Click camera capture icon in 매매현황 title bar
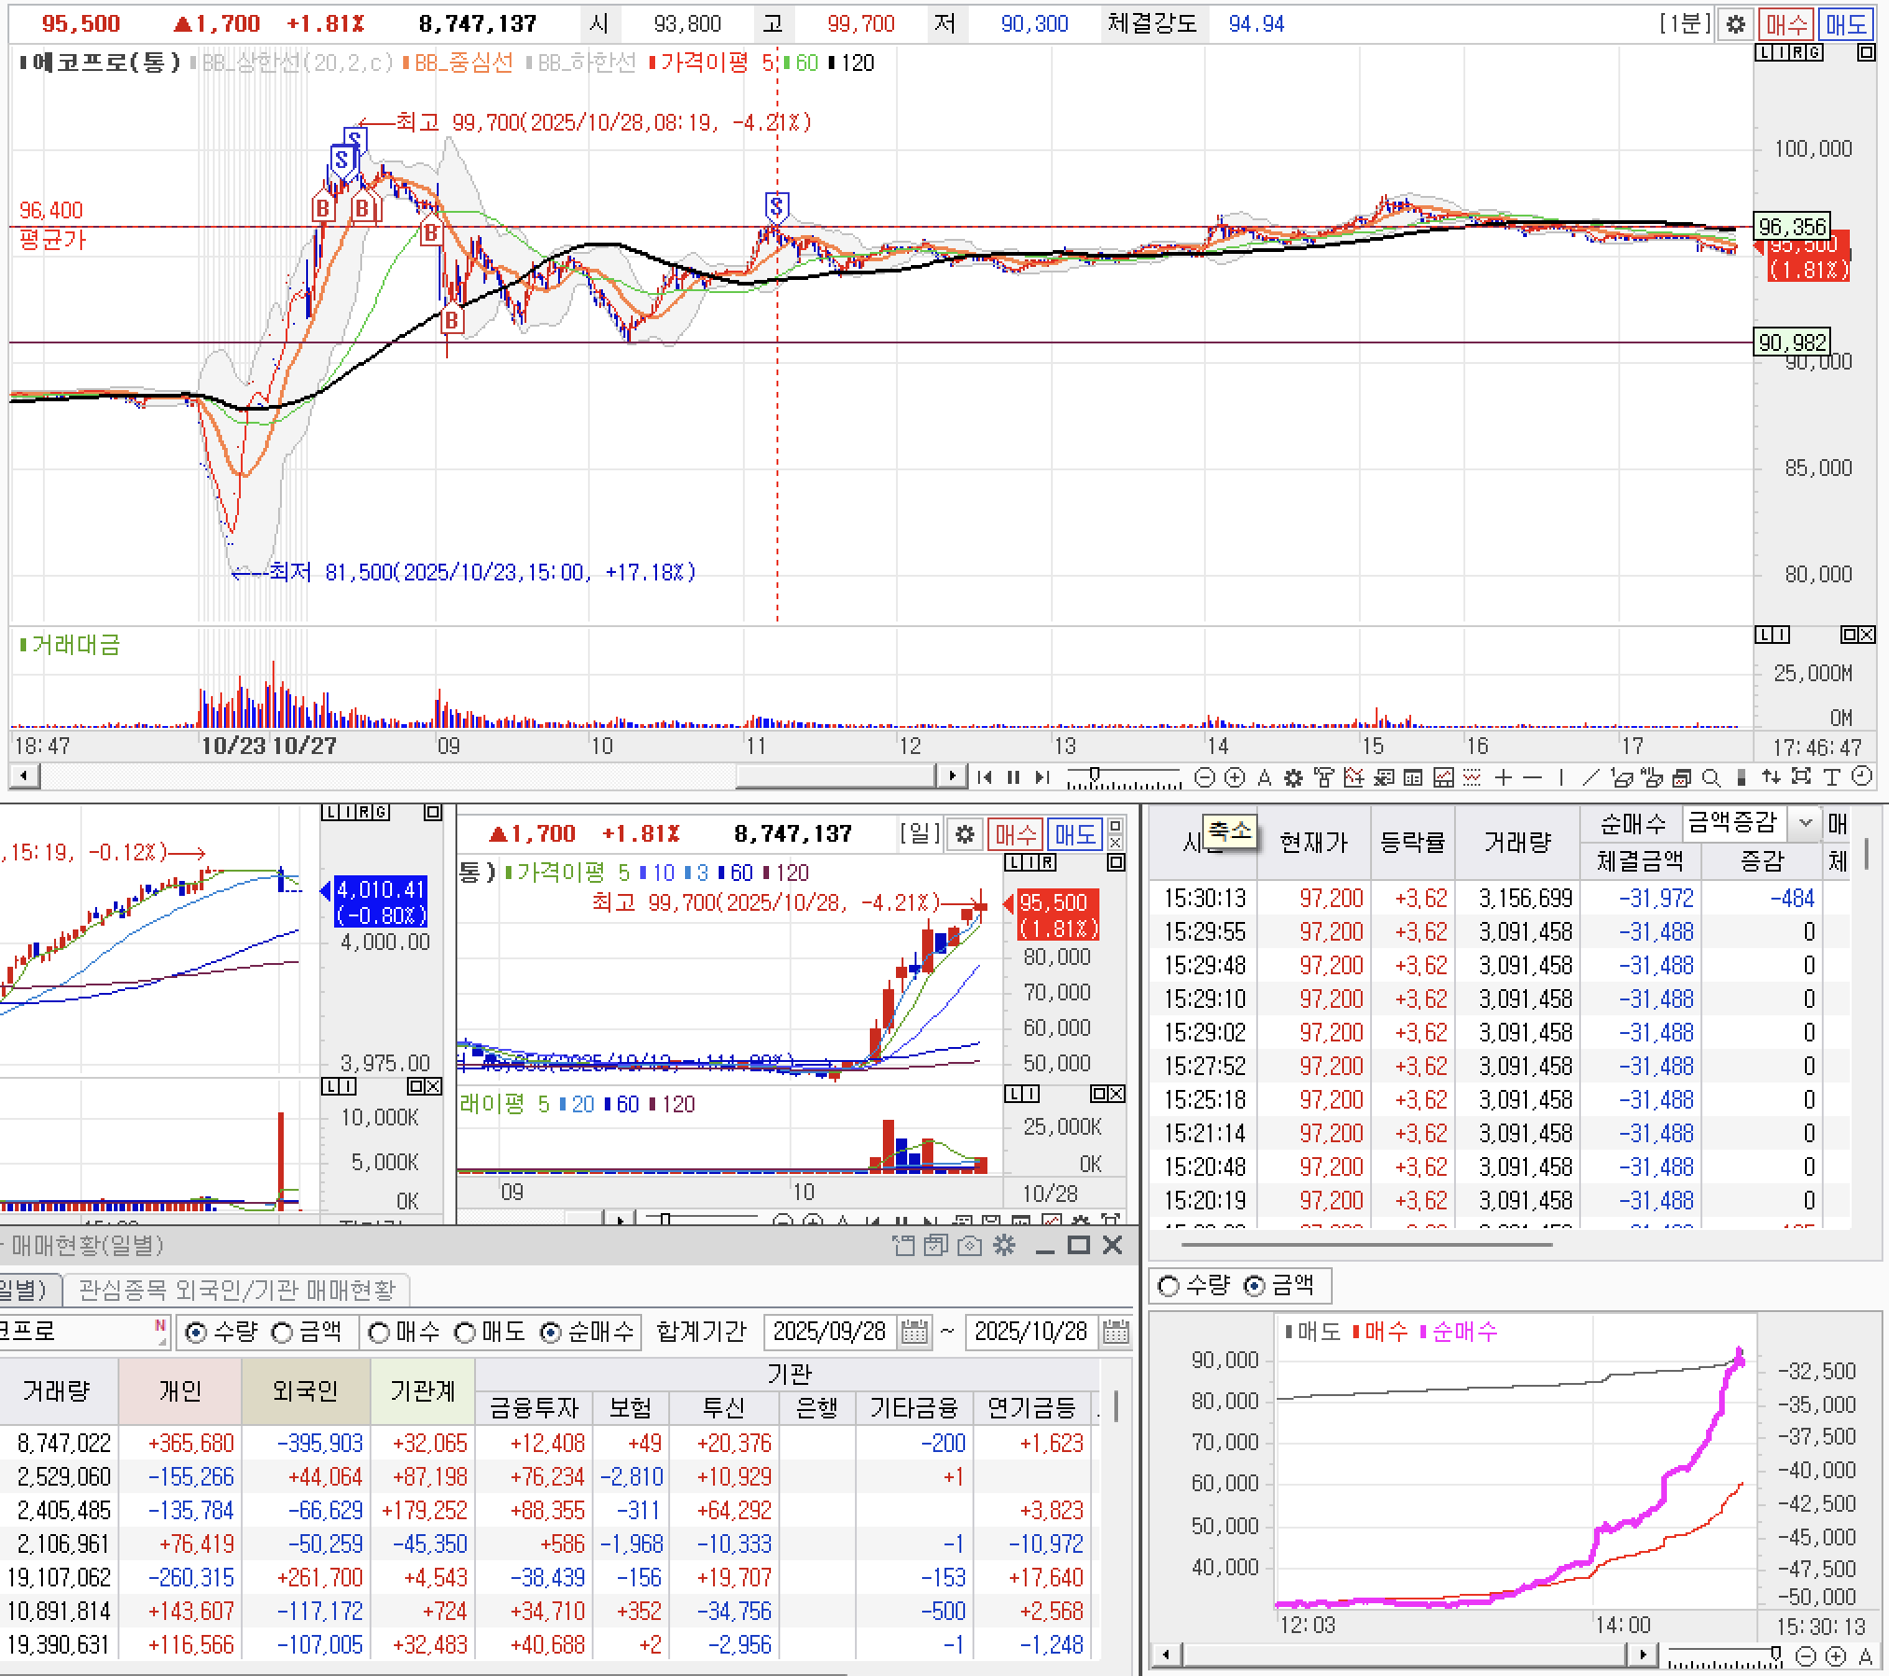Viewport: 1889px width, 1676px height. [970, 1245]
